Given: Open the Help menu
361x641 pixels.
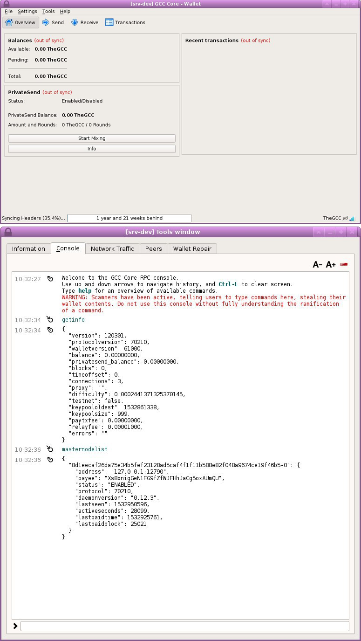Looking at the screenshot, I should (x=65, y=11).
